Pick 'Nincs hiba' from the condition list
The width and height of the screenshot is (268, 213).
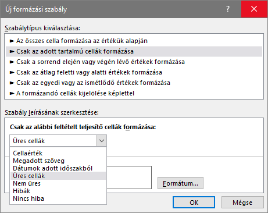tap(58, 198)
